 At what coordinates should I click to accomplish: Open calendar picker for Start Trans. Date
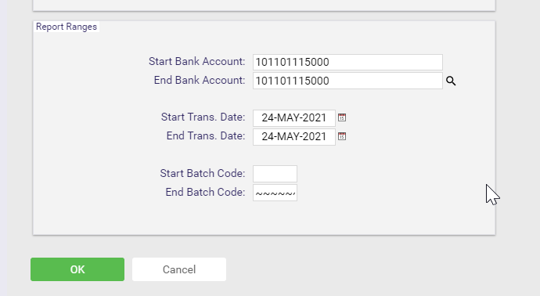(x=342, y=117)
